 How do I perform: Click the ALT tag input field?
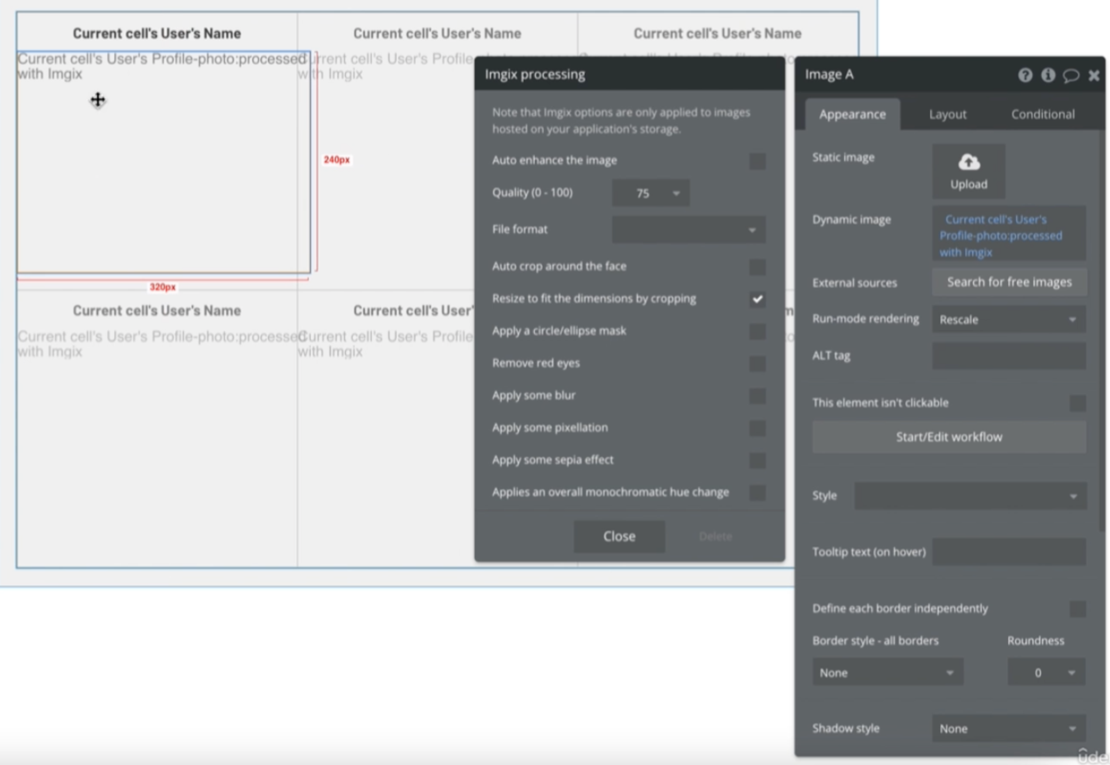pyautogui.click(x=1008, y=356)
